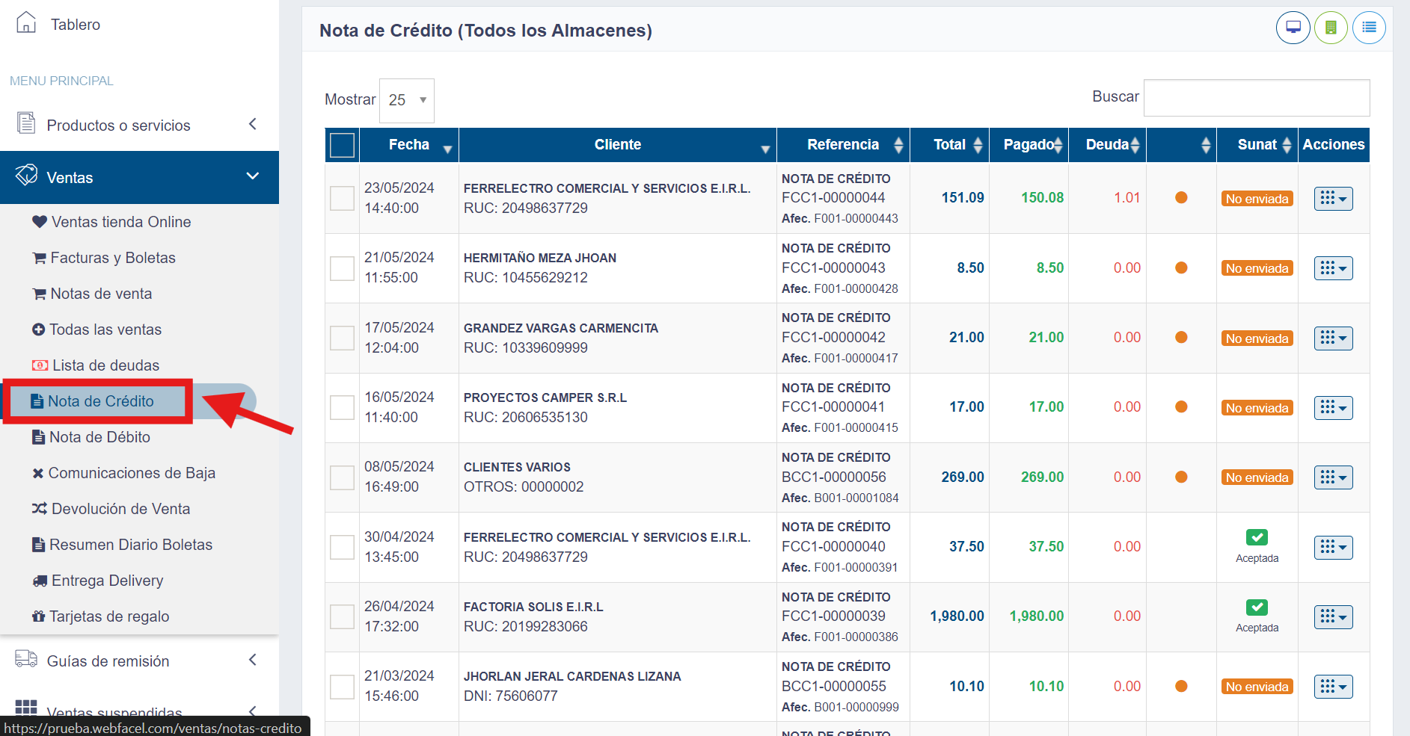Image resolution: width=1410 pixels, height=736 pixels.
Task: Click the Buscar search input field
Action: (1257, 98)
